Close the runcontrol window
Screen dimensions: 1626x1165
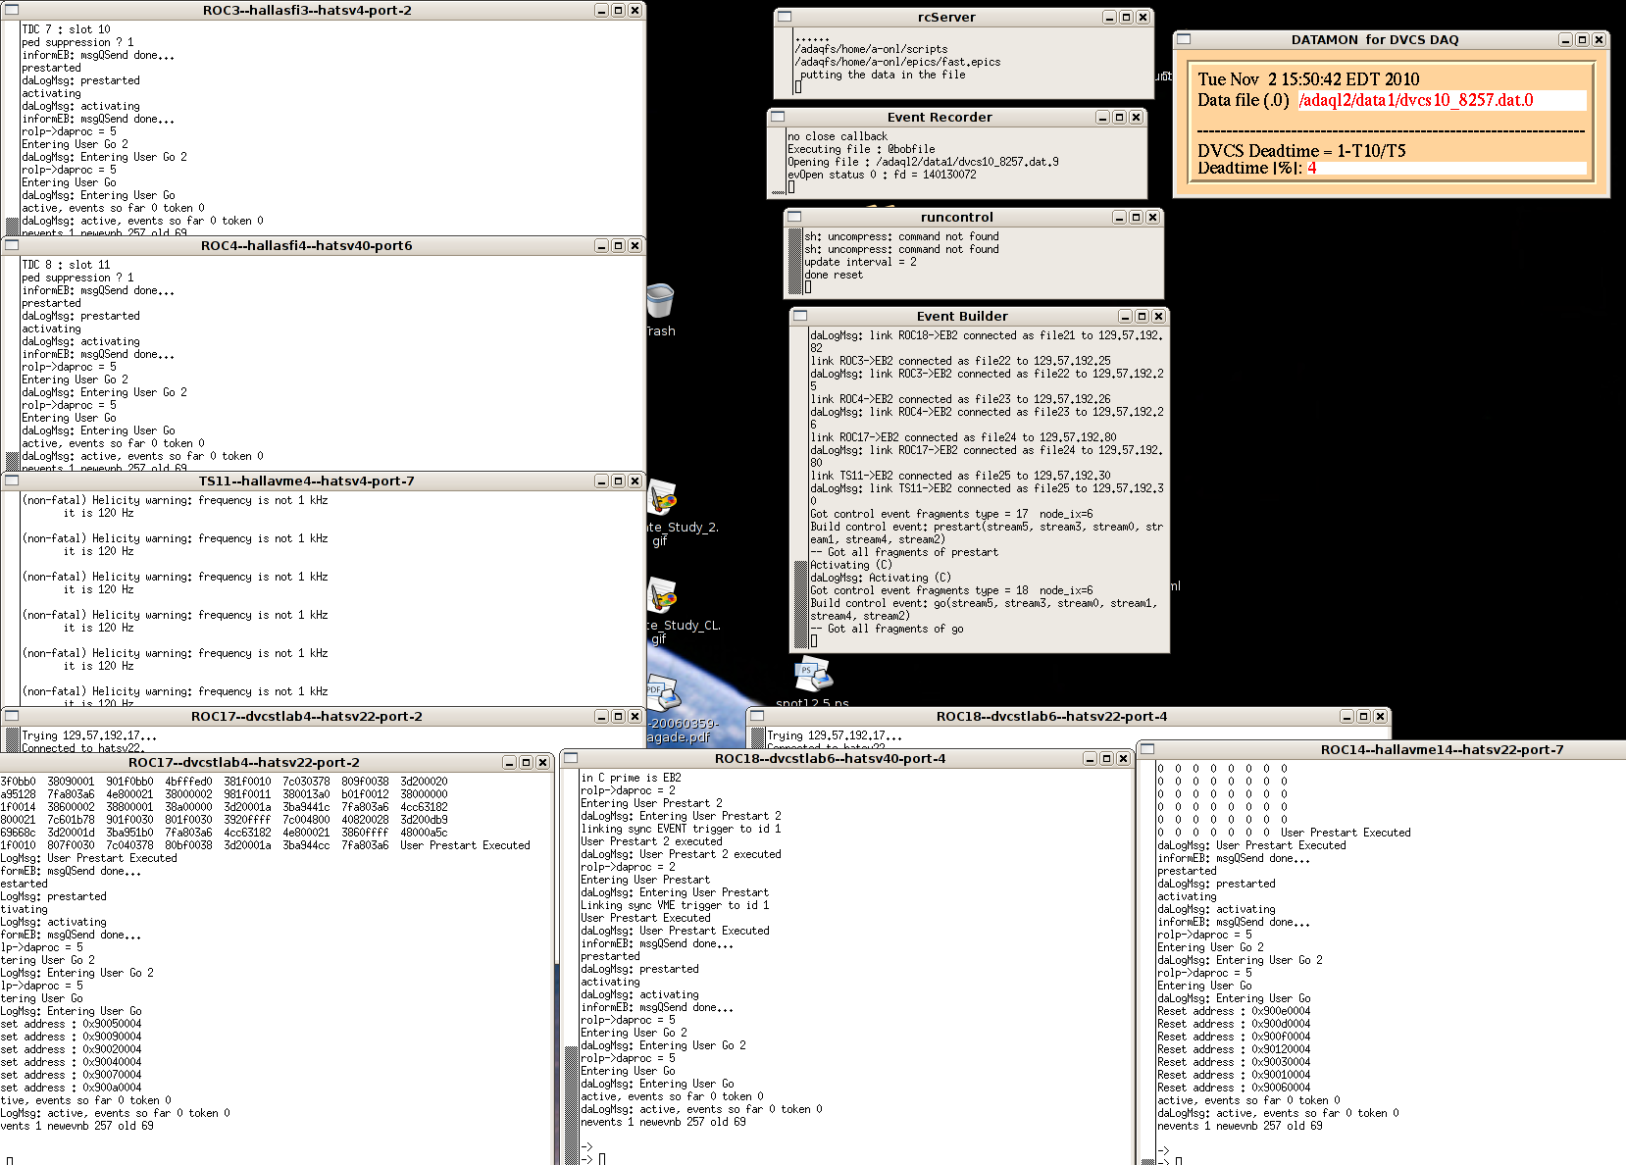(1152, 217)
